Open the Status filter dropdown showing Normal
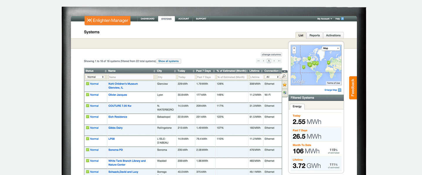 [95, 77]
